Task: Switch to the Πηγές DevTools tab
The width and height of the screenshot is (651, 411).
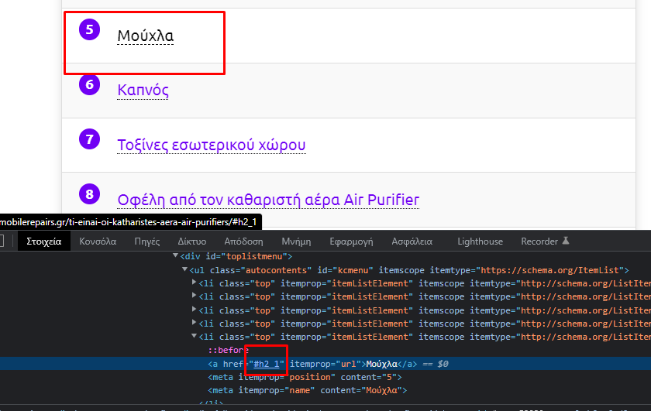Action: pos(147,241)
